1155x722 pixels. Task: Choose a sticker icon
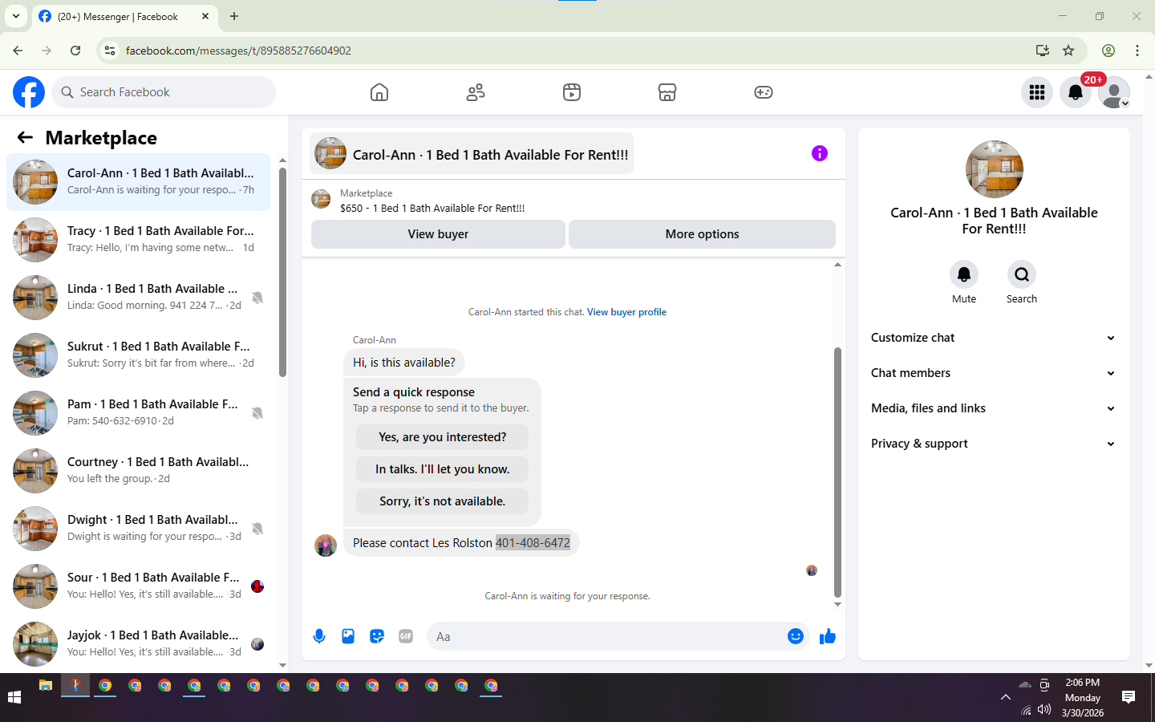click(377, 636)
